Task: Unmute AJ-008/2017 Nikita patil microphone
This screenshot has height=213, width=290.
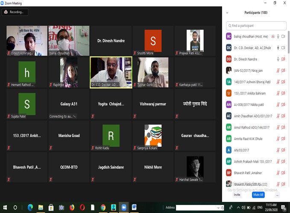Action: [278, 105]
